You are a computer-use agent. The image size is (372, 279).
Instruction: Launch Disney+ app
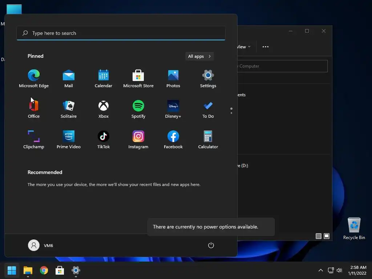tap(173, 109)
